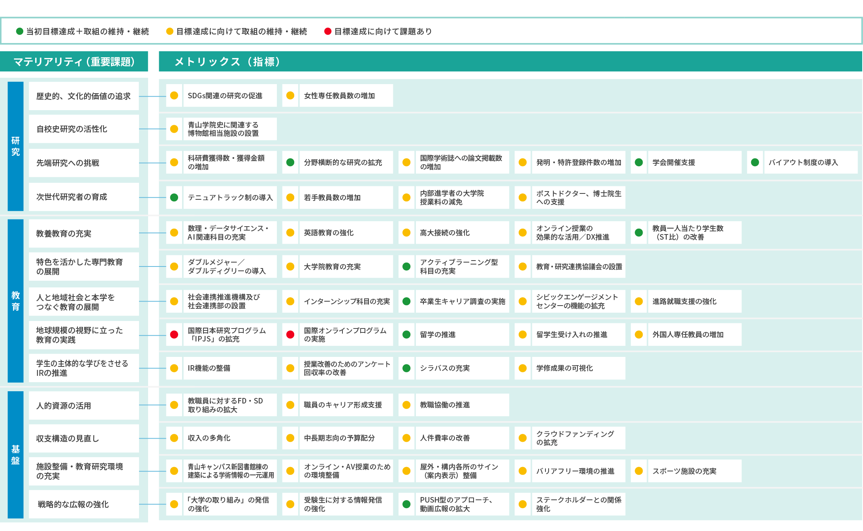
Task: Click the 大学院教育の充実 metric
Action: click(x=346, y=266)
